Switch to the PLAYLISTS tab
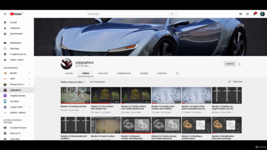267x150 pixels. coord(103,73)
